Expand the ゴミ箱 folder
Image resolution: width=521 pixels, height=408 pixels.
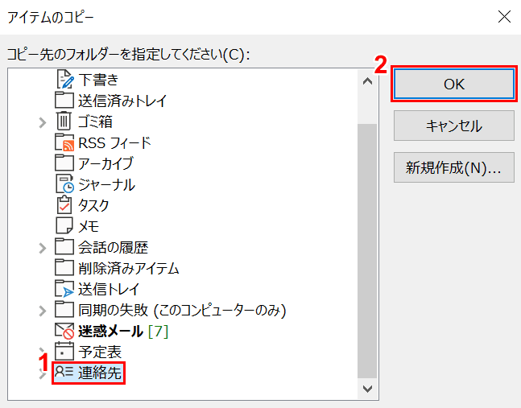coord(42,122)
